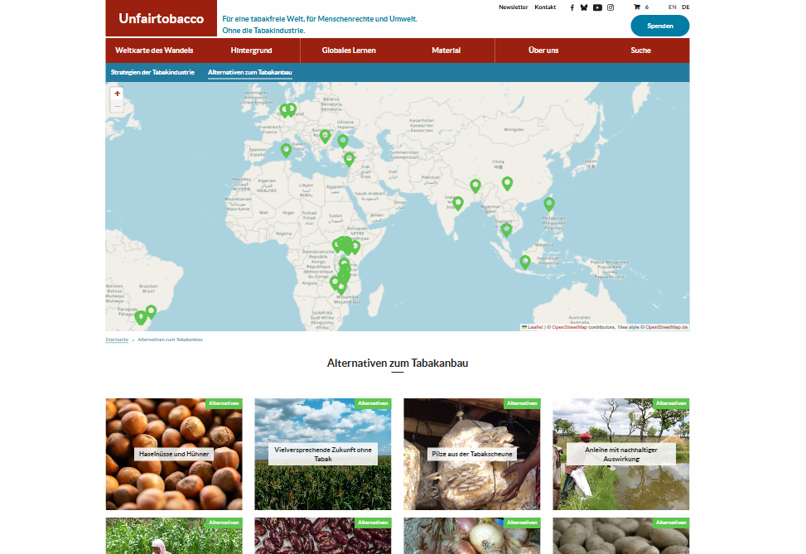
Task: Expand the Globales Lernen menu
Action: [x=349, y=51]
